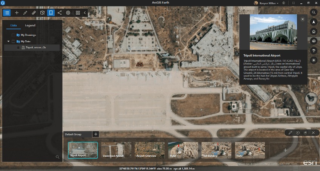The width and height of the screenshot is (320, 171).
Task: Click the map attribution text
Action: tap(268, 164)
